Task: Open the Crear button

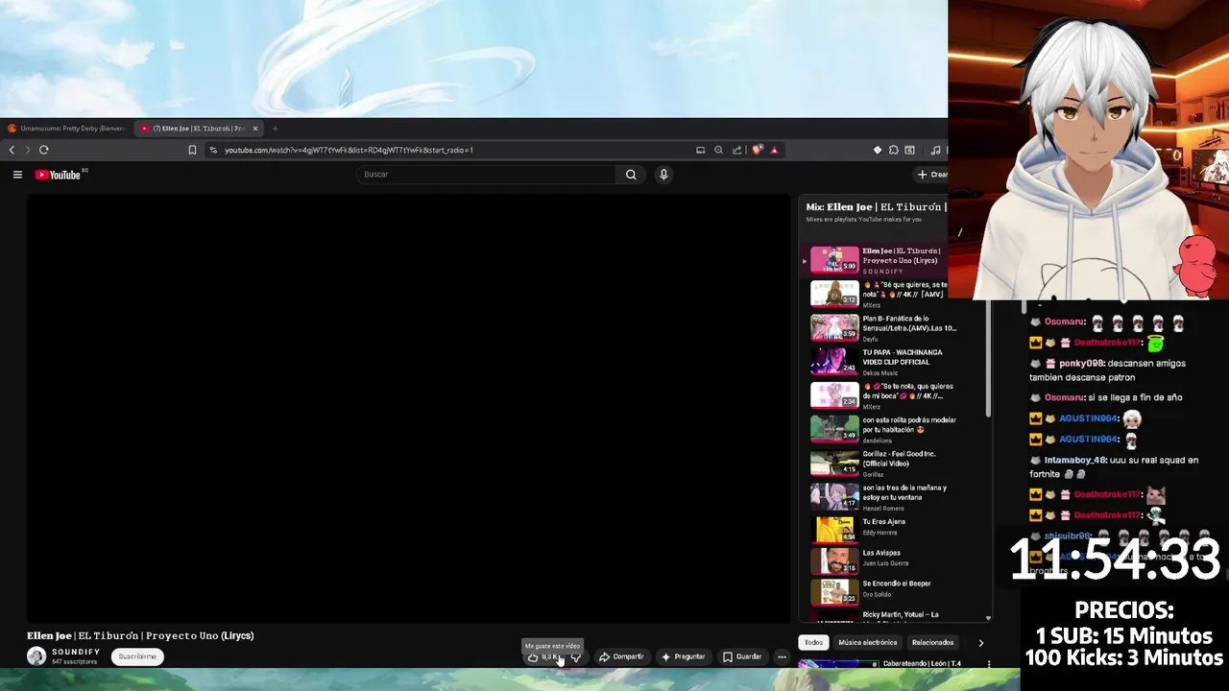Action: (x=931, y=175)
